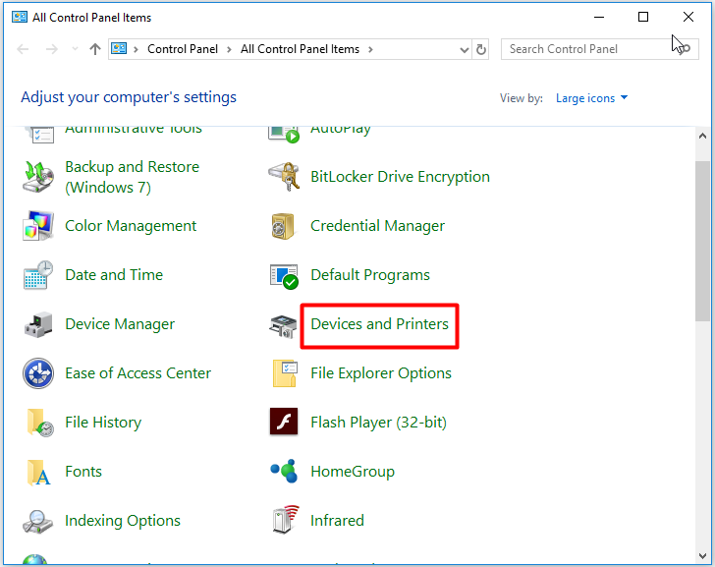Click the Infrared icon
This screenshot has width=715, height=567.
click(x=286, y=519)
